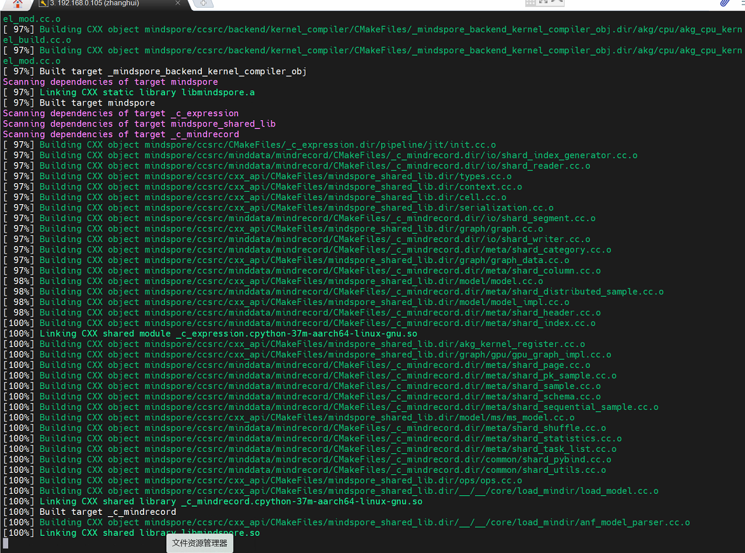This screenshot has height=553, width=745.
Task: Click the line ending model/model.cc.o
Action: point(272,280)
